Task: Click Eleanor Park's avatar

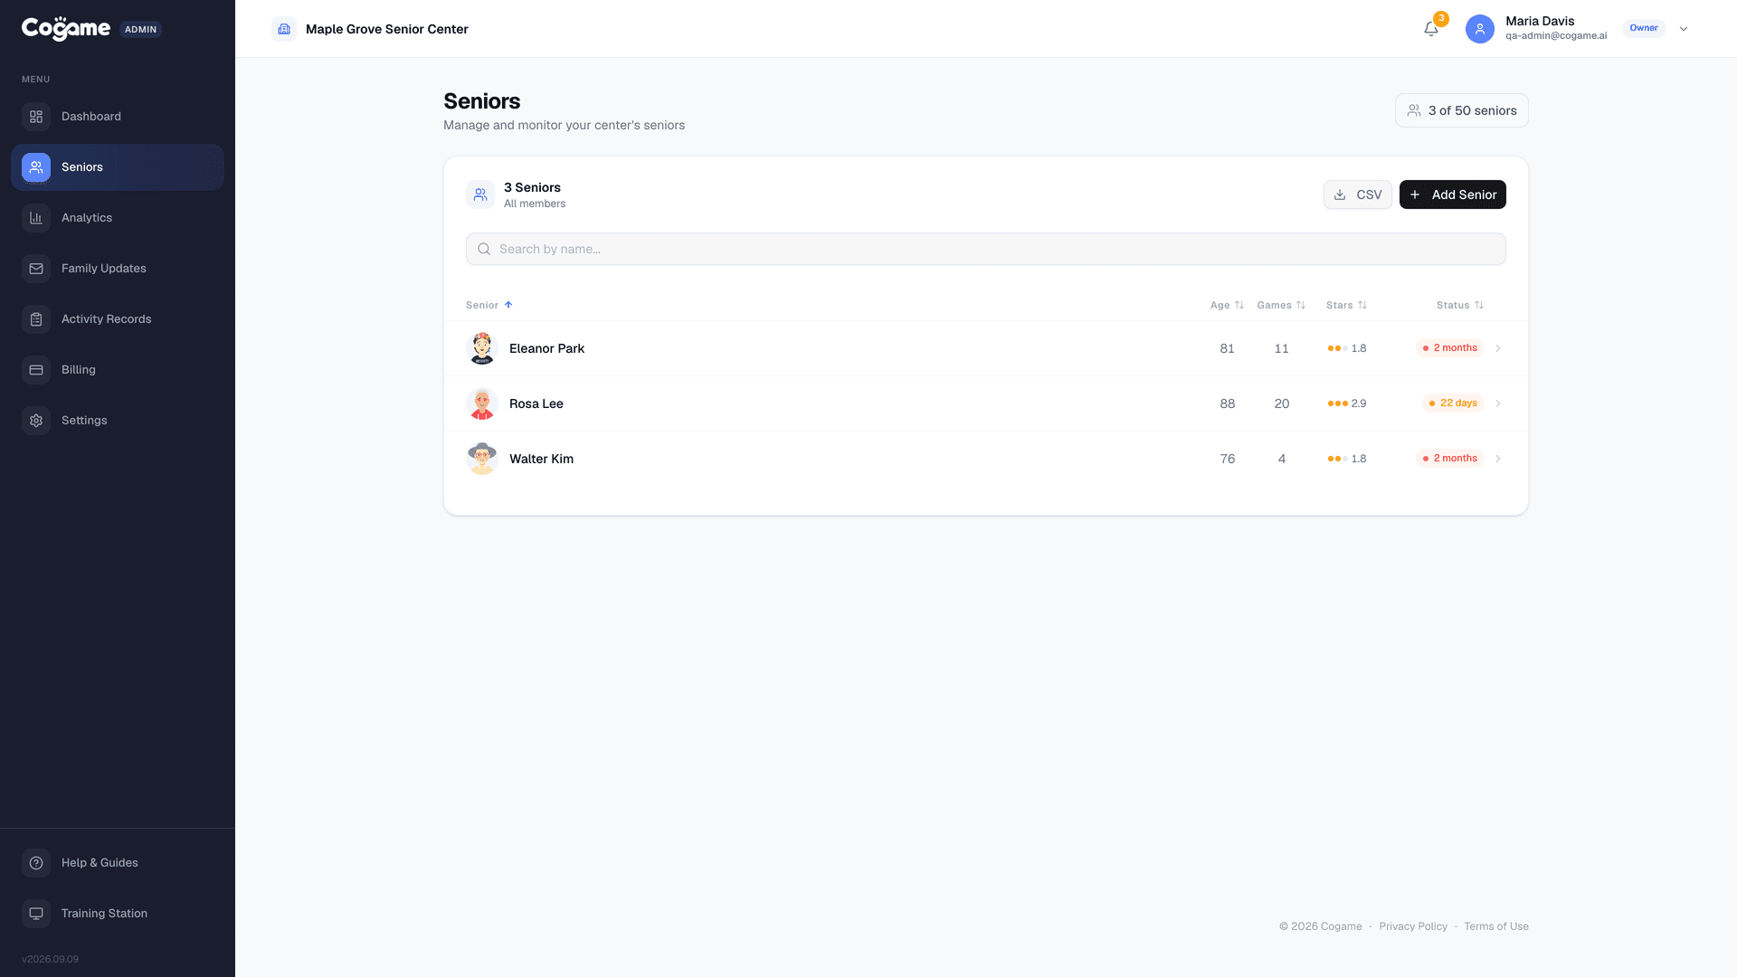Action: pos(482,348)
